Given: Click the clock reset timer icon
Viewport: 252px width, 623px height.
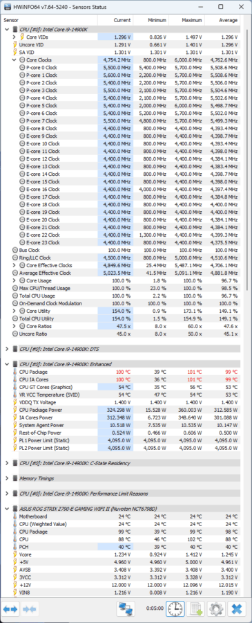Looking at the screenshot, I should (x=175, y=608).
